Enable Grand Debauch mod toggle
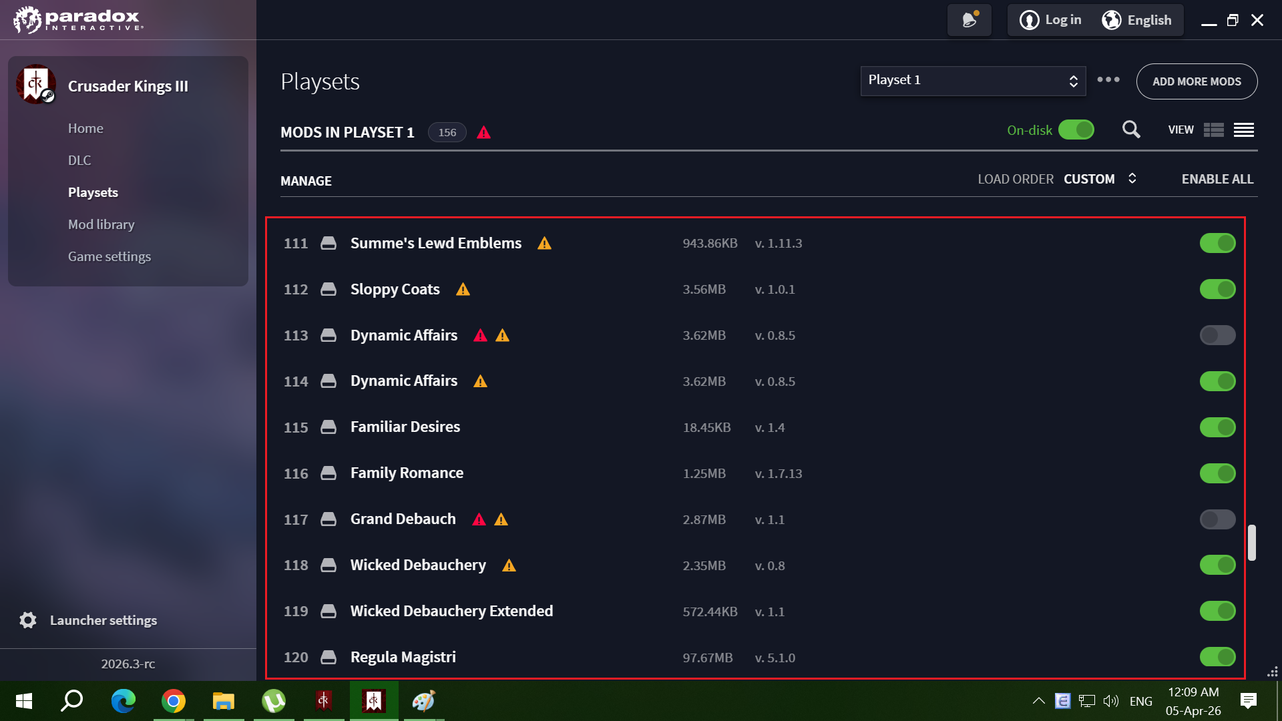The image size is (1282, 721). coord(1217,519)
